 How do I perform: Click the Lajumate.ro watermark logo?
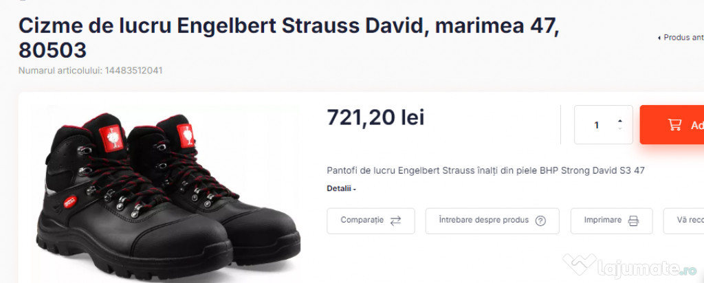(630, 266)
